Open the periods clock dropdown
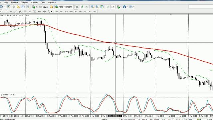Image resolution: width=213 pixels, height=120 pixels. (125, 7)
